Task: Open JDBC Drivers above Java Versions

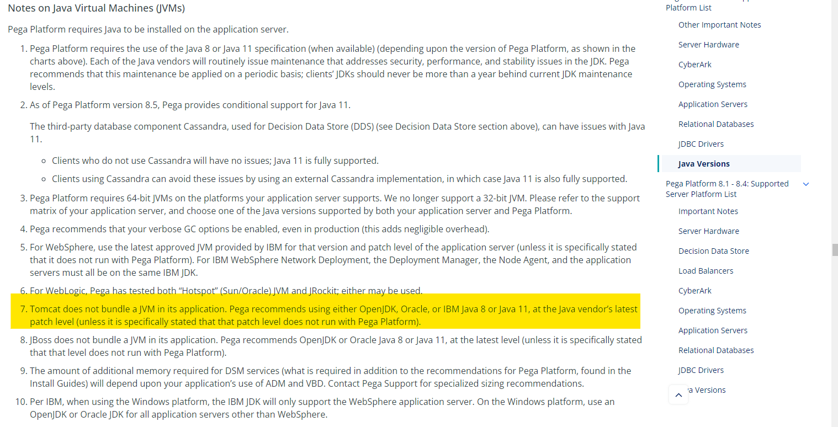Action: [x=701, y=143]
